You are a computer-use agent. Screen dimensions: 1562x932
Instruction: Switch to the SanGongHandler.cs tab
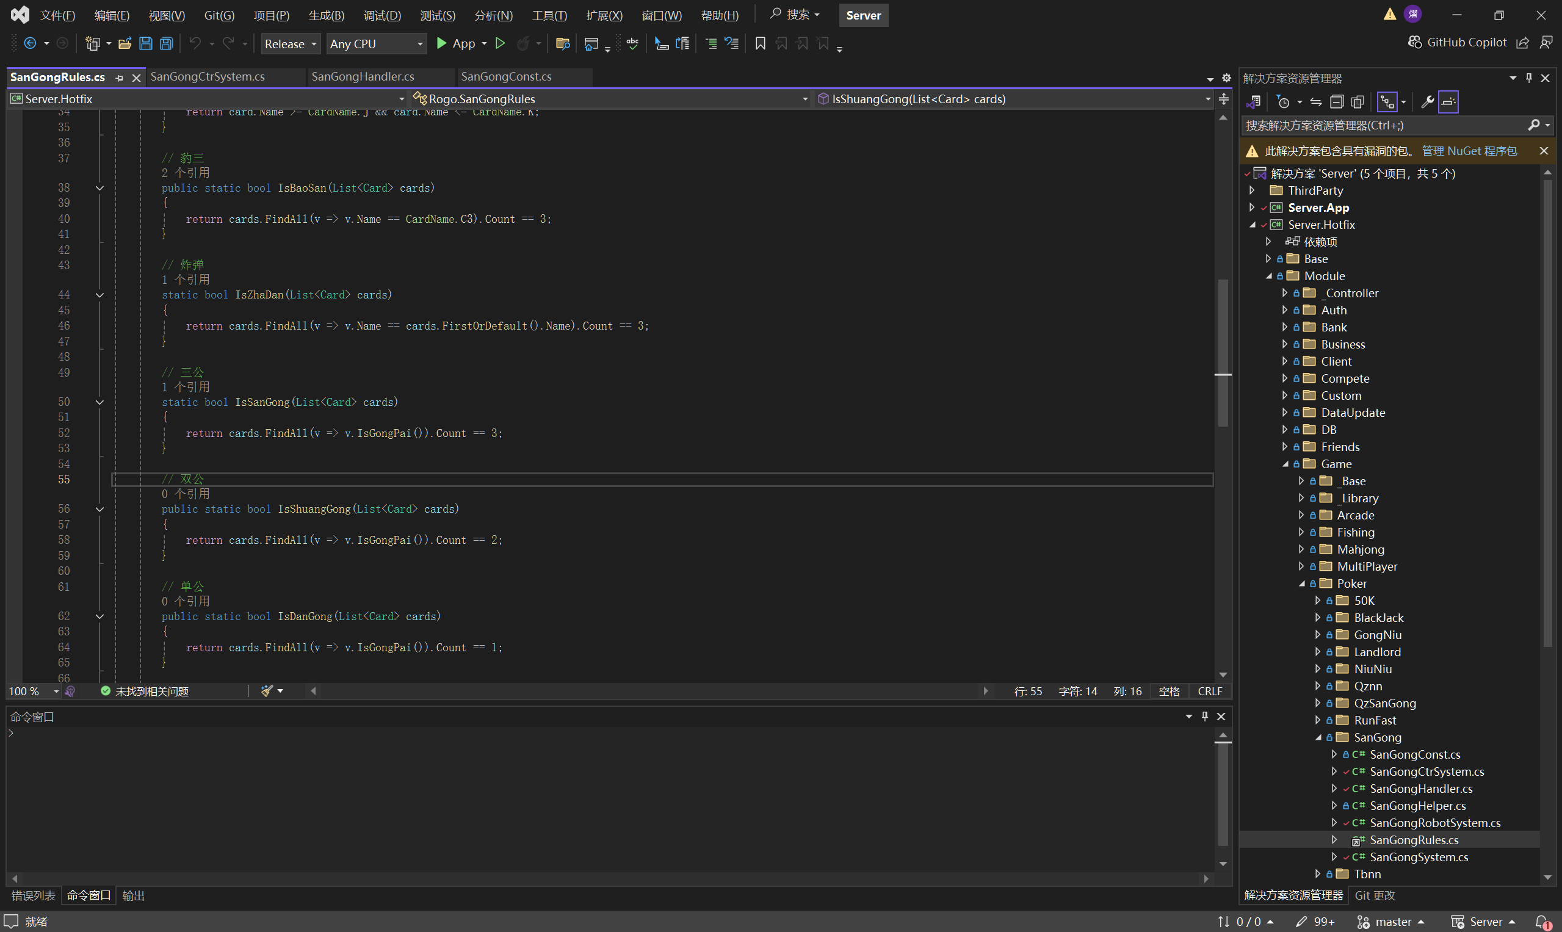[363, 76]
